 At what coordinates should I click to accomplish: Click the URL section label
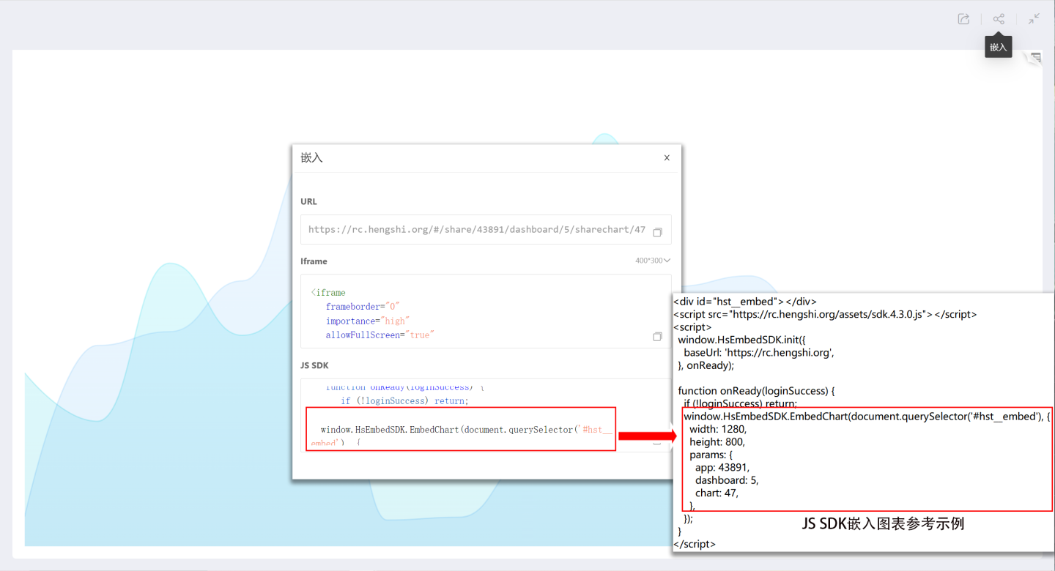pos(308,201)
